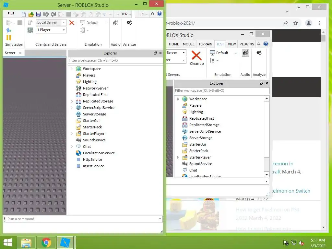Open Chrome three-dot menu

[x=319, y=23]
